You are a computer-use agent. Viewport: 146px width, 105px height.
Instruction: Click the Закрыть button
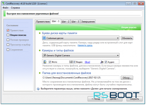click(135, 99)
